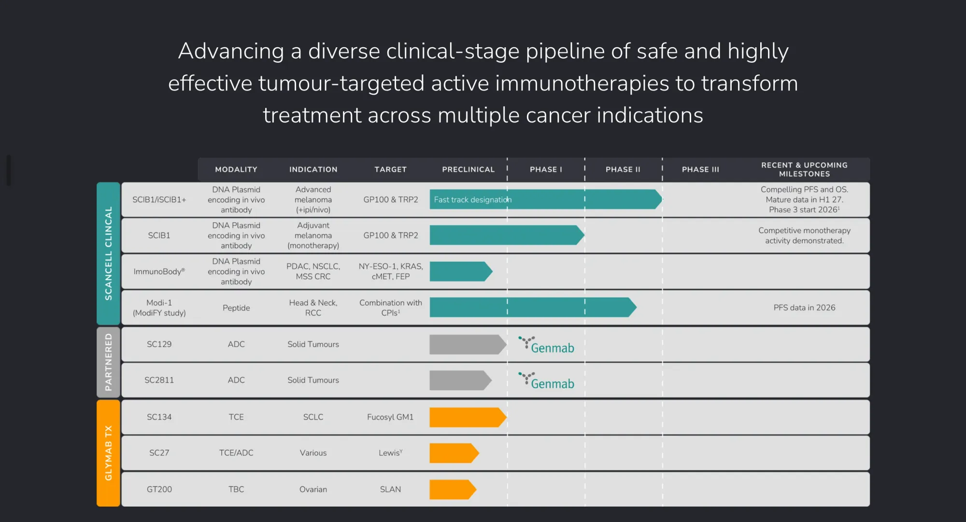Click the SCIB1 adjuvant melanoma teal bar
966x522 pixels.
[x=507, y=235]
